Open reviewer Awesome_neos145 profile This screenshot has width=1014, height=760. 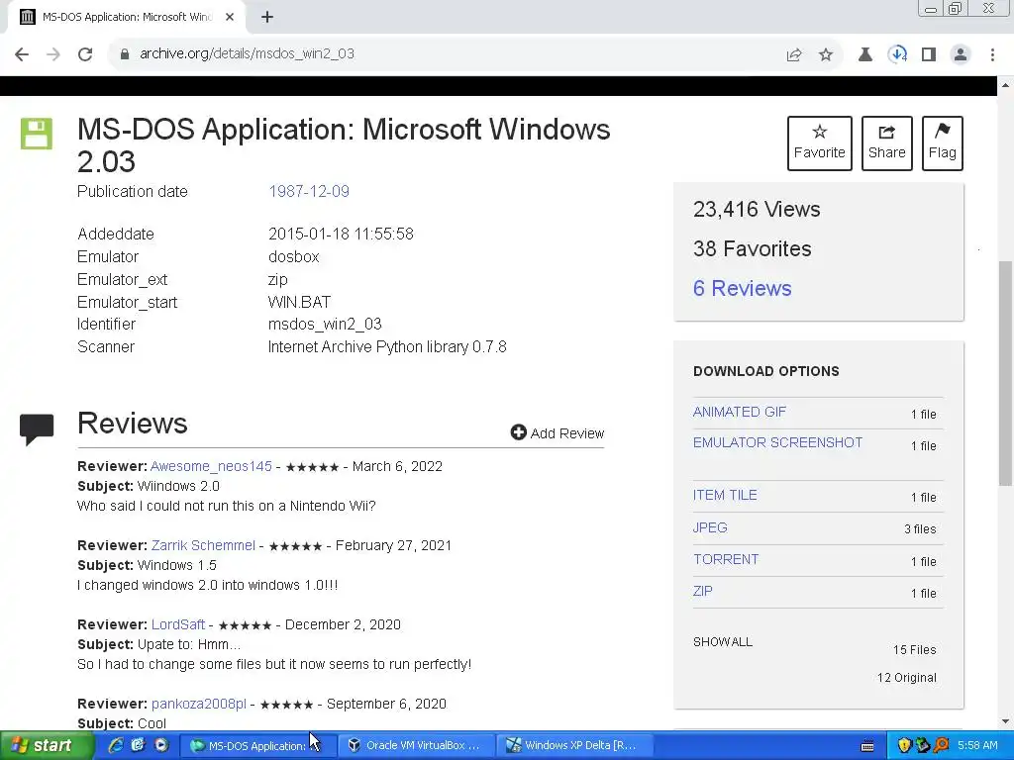click(211, 466)
